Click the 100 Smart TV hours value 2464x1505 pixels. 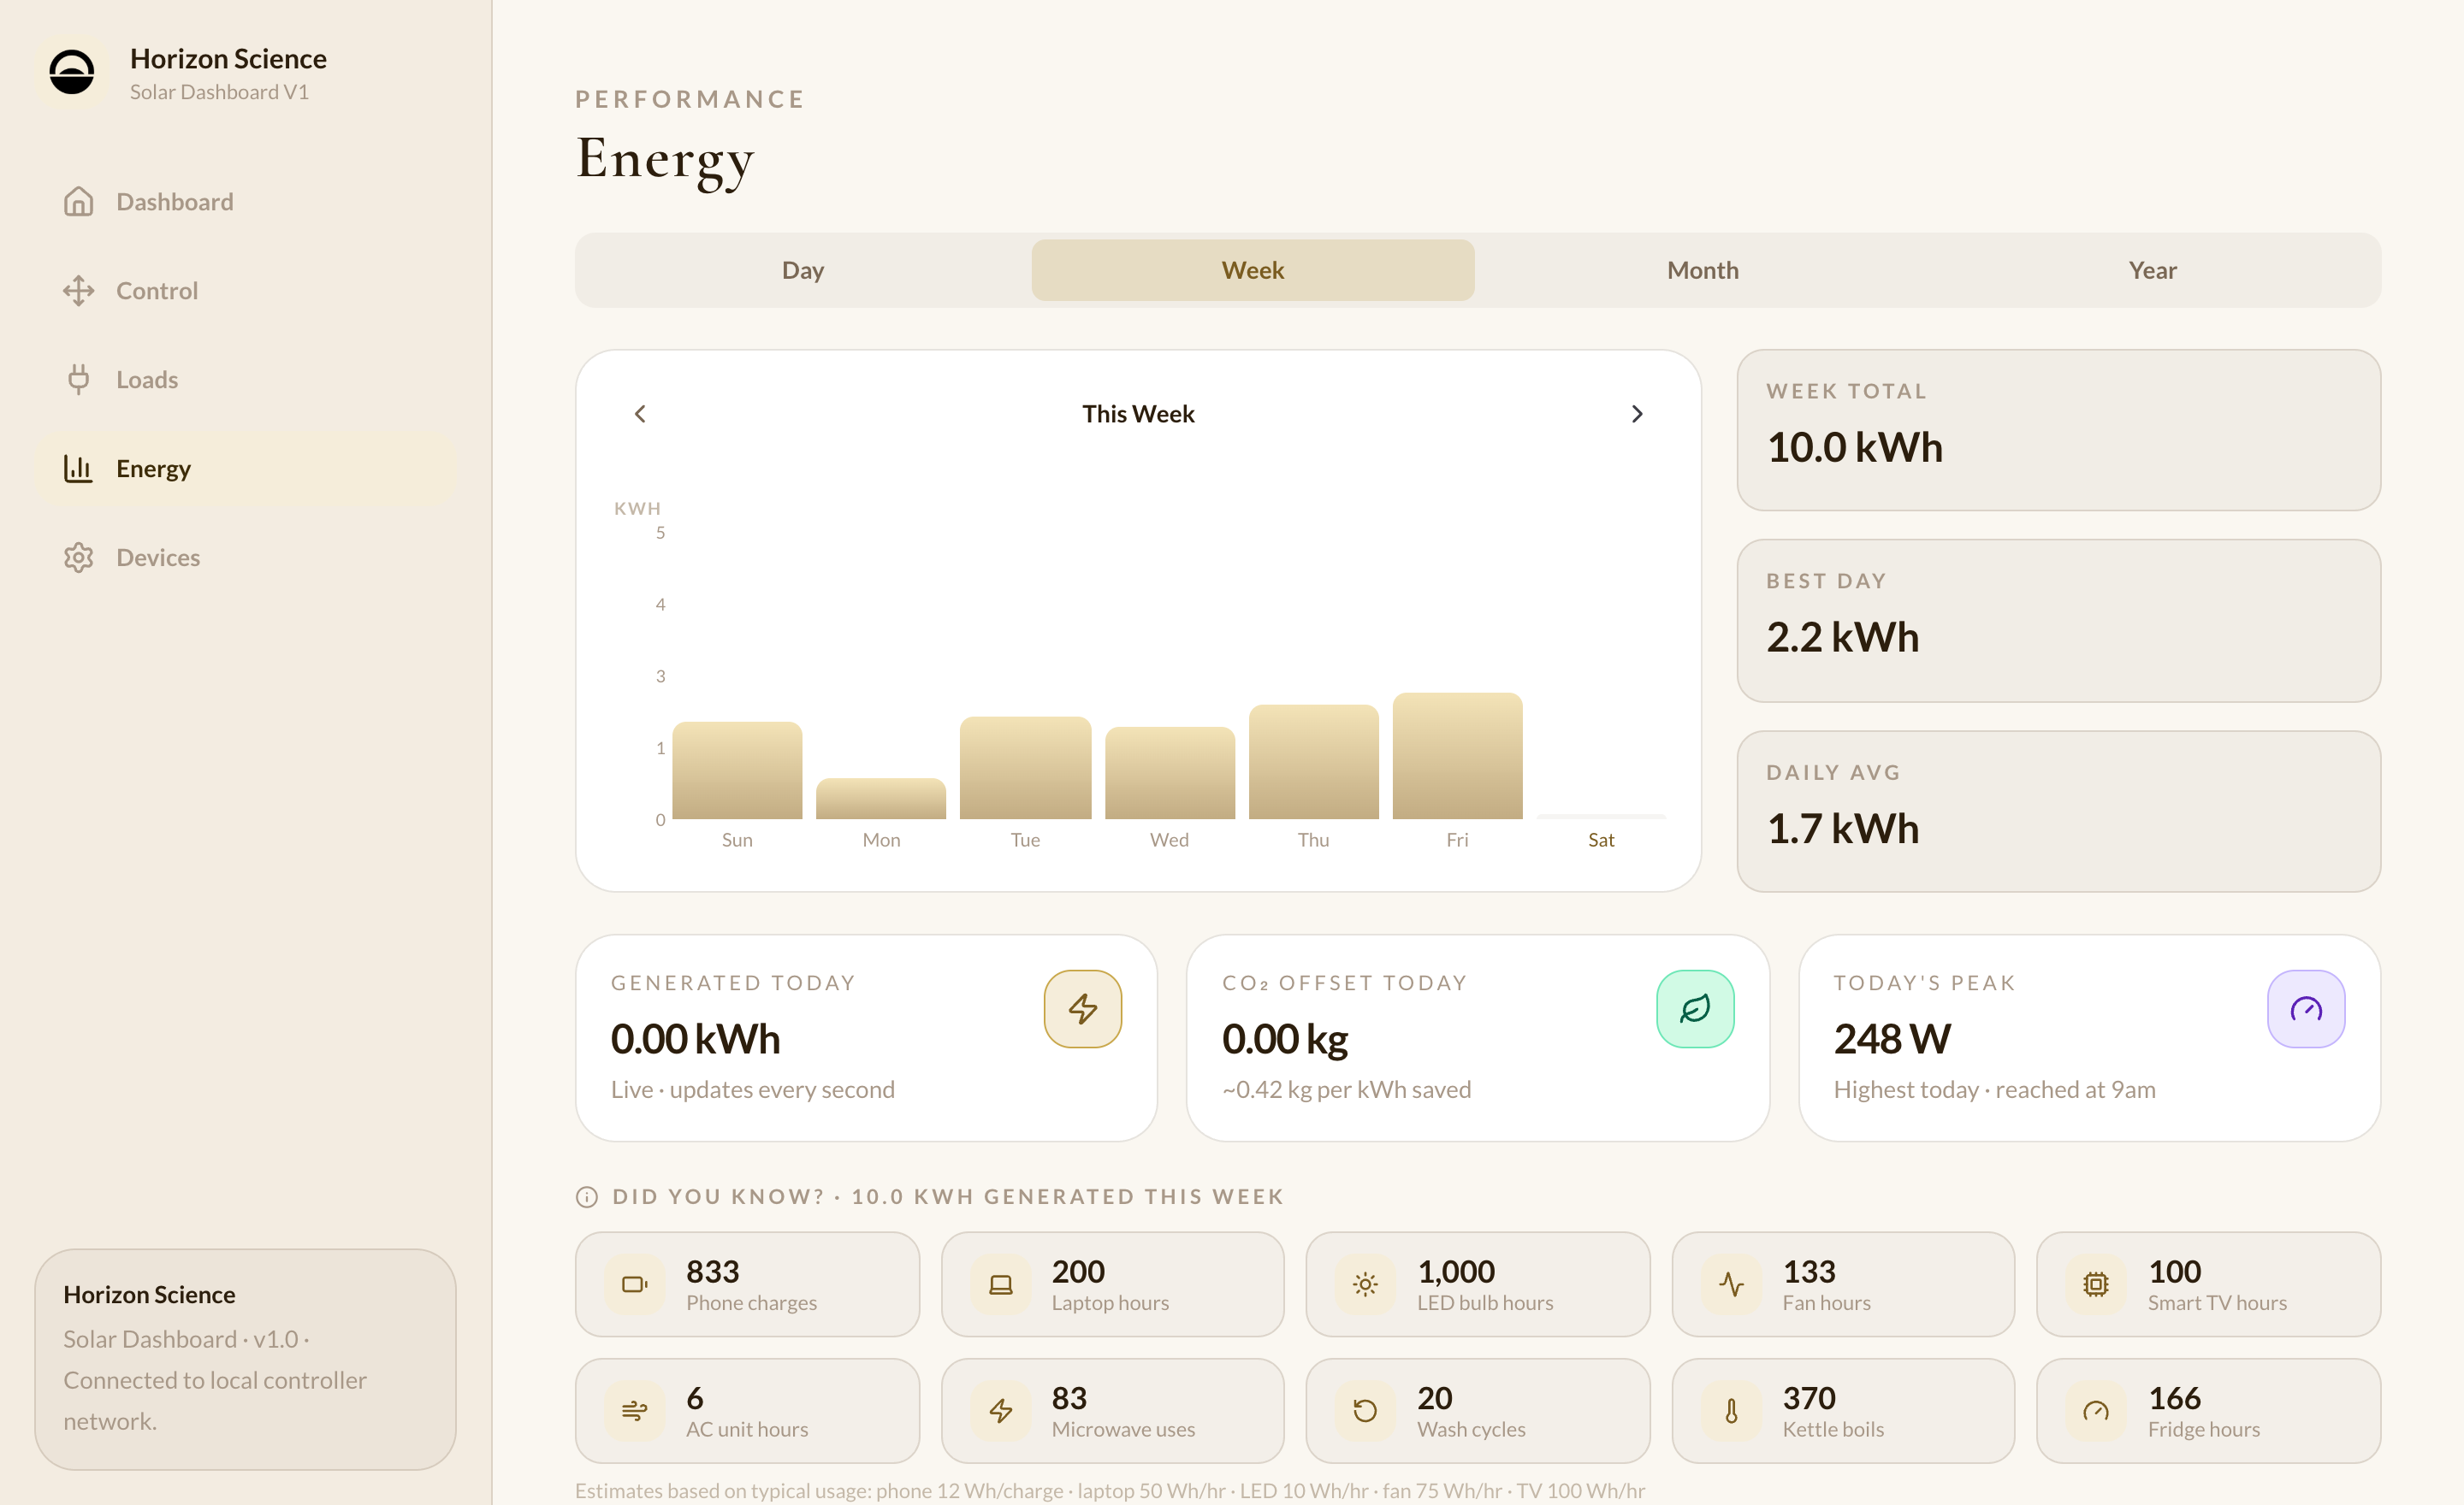point(2174,1272)
